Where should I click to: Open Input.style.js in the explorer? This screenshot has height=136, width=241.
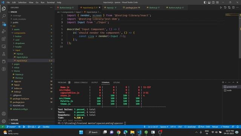[x=31, y=57]
